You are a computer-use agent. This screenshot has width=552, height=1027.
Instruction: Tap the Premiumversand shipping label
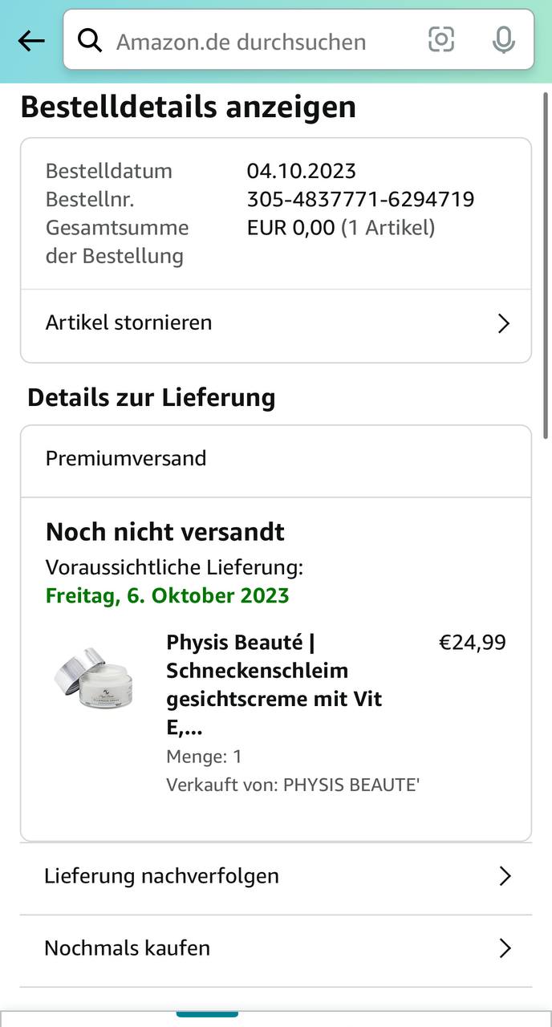126,458
